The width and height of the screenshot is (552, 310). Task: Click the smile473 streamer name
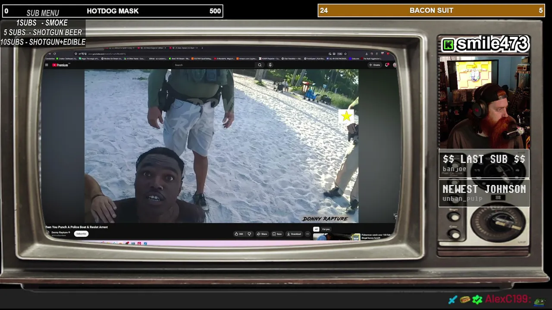coord(492,43)
